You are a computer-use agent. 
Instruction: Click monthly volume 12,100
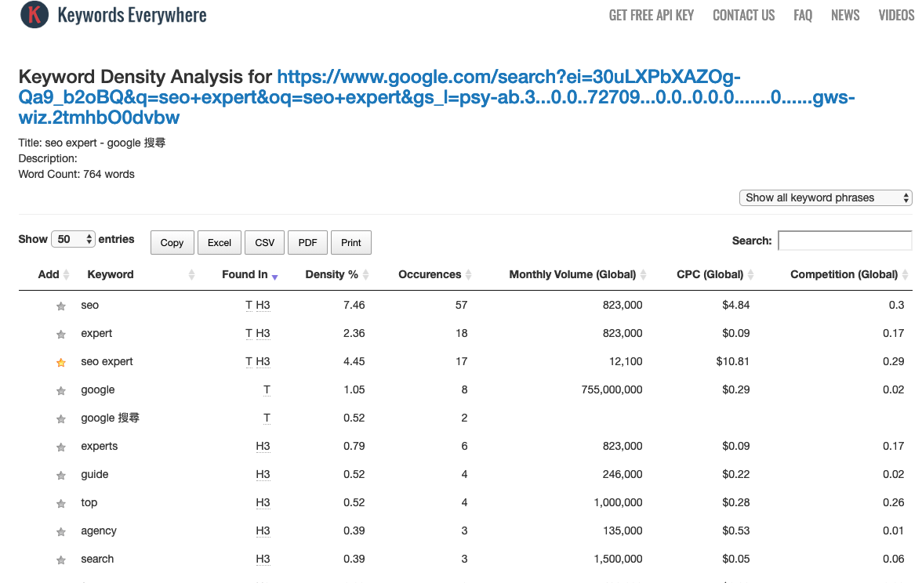point(626,361)
